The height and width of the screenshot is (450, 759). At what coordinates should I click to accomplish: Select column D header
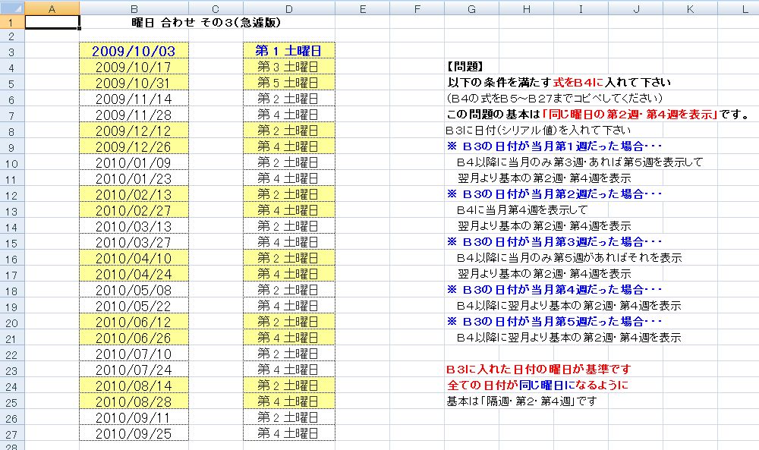tap(289, 8)
